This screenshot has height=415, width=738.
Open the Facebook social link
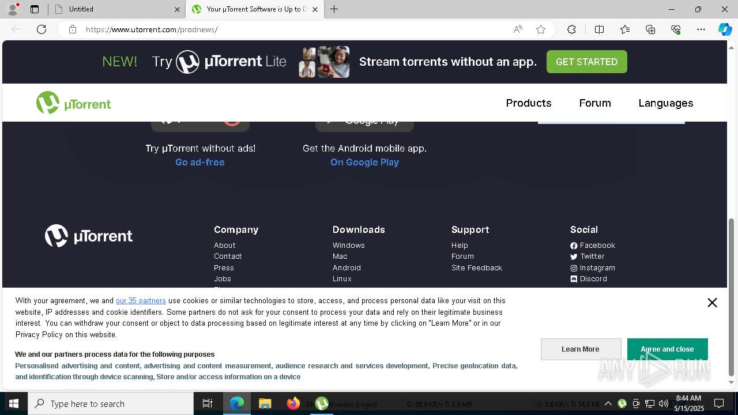coord(593,246)
